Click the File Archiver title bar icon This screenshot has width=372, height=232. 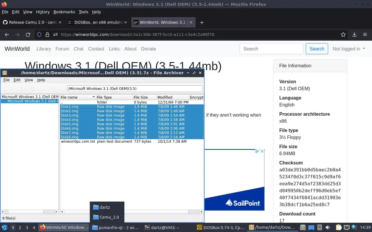click(x=5, y=73)
